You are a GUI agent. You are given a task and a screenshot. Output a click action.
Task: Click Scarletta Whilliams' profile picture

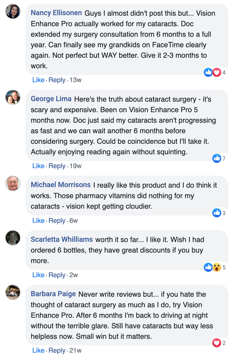point(13,238)
